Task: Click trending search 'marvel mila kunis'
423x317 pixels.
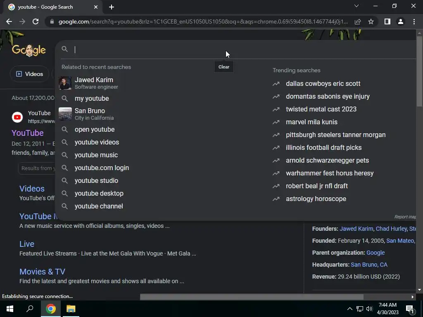Action: [311, 122]
